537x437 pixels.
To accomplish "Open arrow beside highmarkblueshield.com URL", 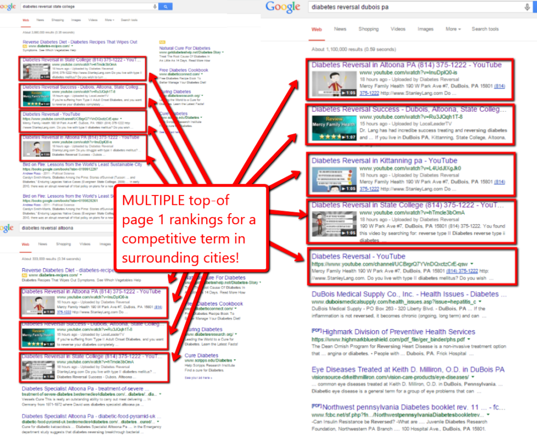I will pos(468,339).
